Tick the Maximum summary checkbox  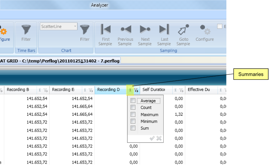[x=133, y=114]
